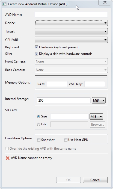Click the Internal Storage value field

click(64, 101)
